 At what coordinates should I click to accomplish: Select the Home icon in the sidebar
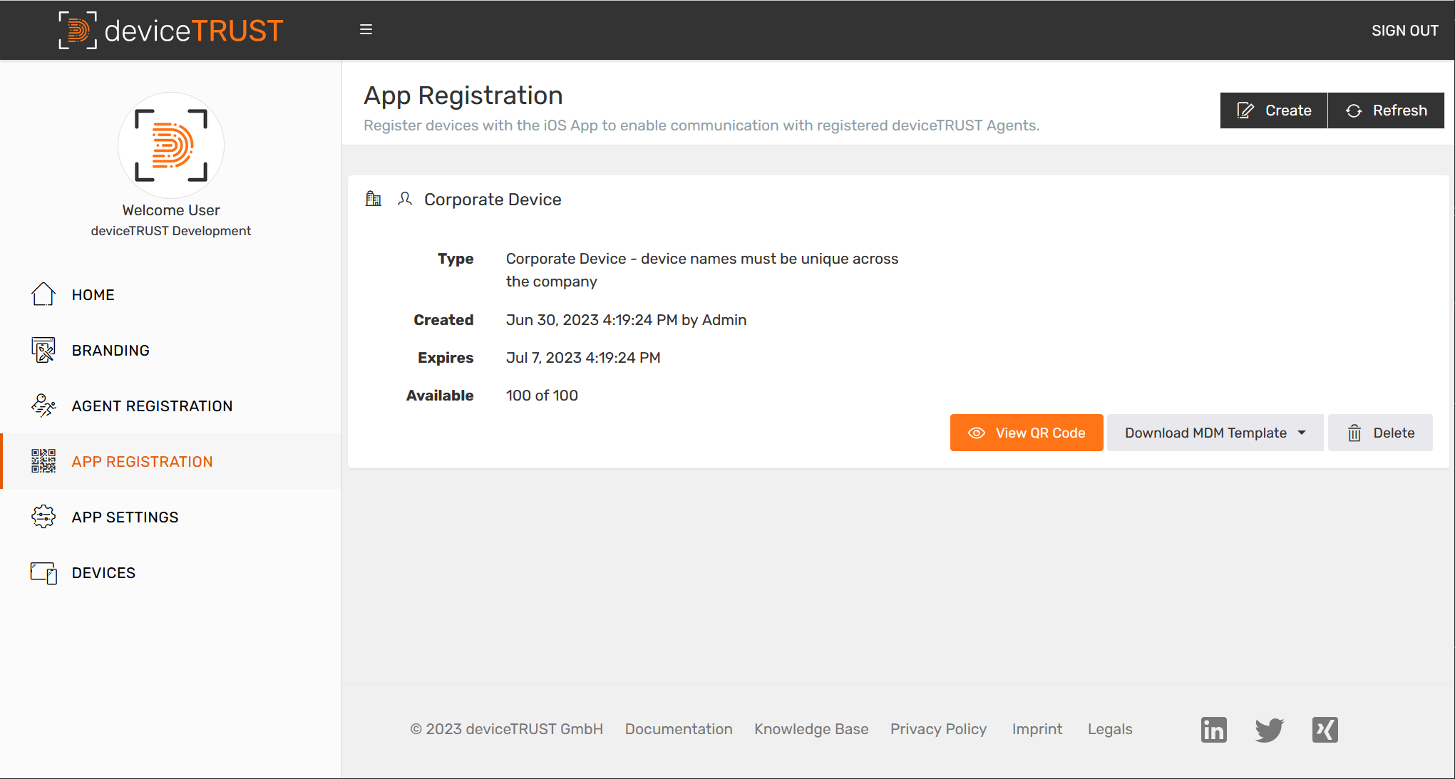click(x=43, y=294)
